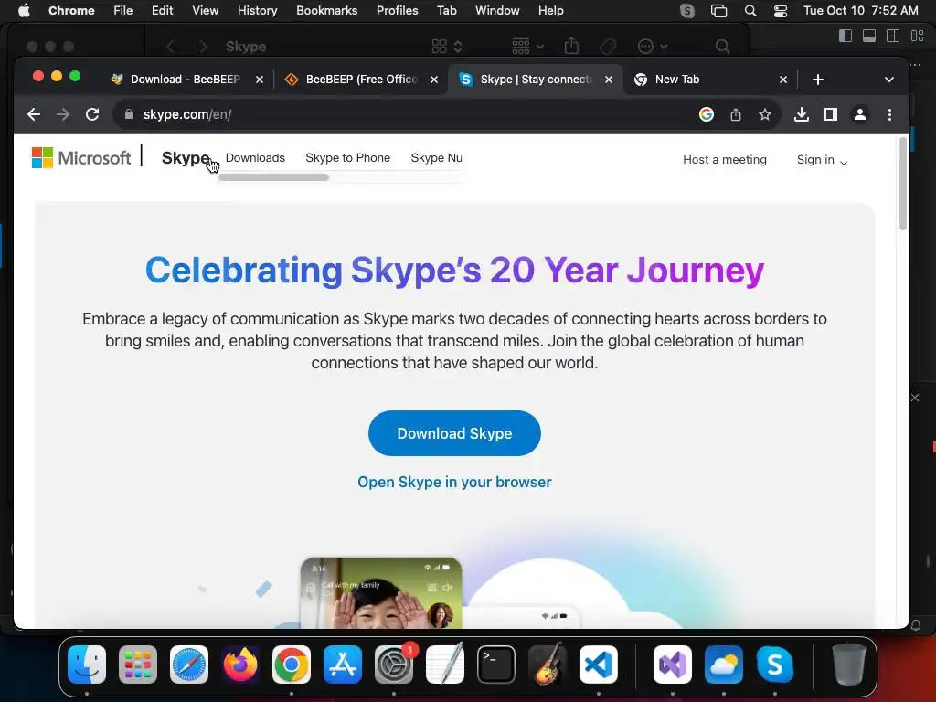Open TextEdit from the Dock
The image size is (936, 702).
(445, 665)
